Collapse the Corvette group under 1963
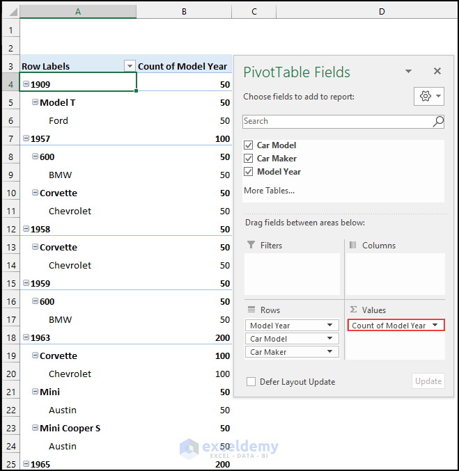The width and height of the screenshot is (459, 471). (36, 356)
